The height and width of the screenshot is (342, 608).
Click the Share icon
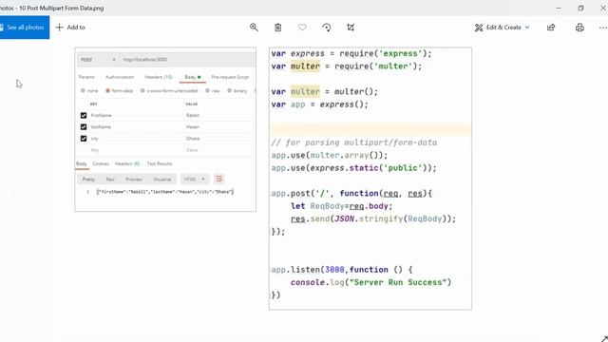pos(551,28)
